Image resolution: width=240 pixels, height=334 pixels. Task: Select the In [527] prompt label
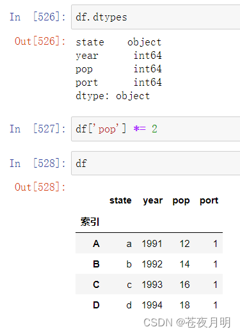38,129
